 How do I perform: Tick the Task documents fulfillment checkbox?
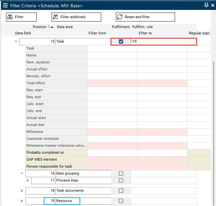point(121,190)
